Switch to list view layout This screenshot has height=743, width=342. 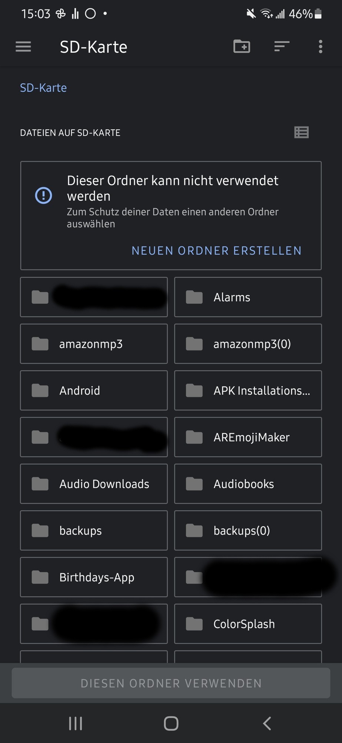pyautogui.click(x=301, y=132)
